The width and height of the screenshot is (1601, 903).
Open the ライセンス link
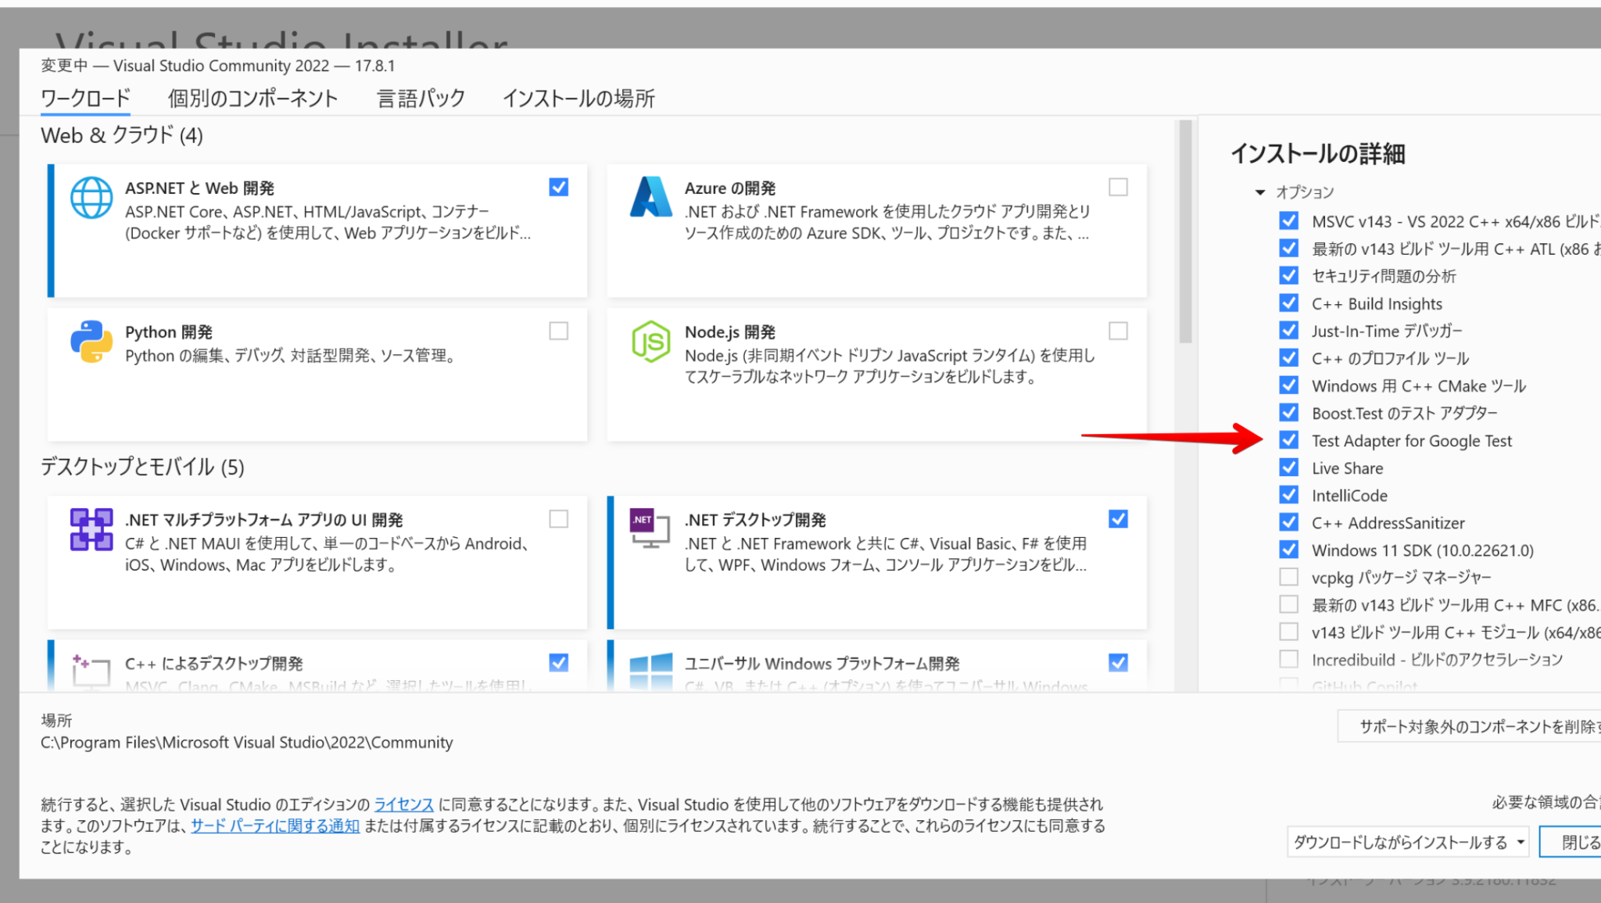(403, 804)
